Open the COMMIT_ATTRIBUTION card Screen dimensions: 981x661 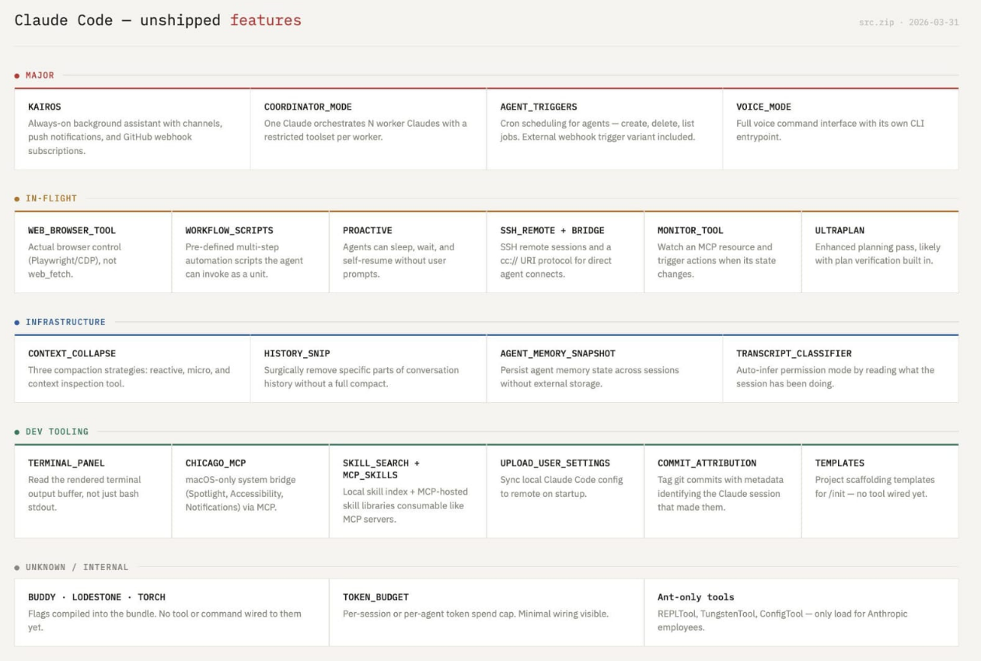point(722,490)
